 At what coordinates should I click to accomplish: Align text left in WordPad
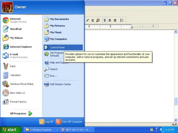point(105,20)
